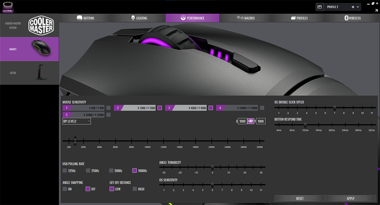The width and height of the screenshot is (380, 205).
Task: Go to the Macros tab
Action: 246,18
